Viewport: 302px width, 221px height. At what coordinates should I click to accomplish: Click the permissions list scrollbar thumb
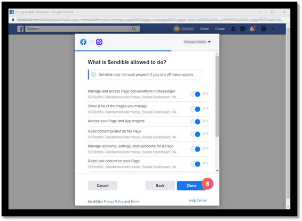click(x=217, y=96)
